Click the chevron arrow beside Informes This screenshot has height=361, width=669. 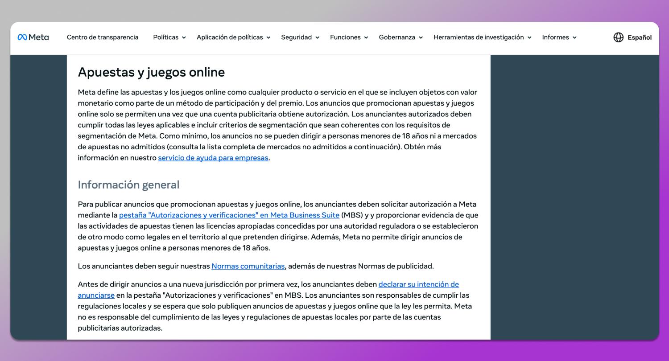point(574,38)
